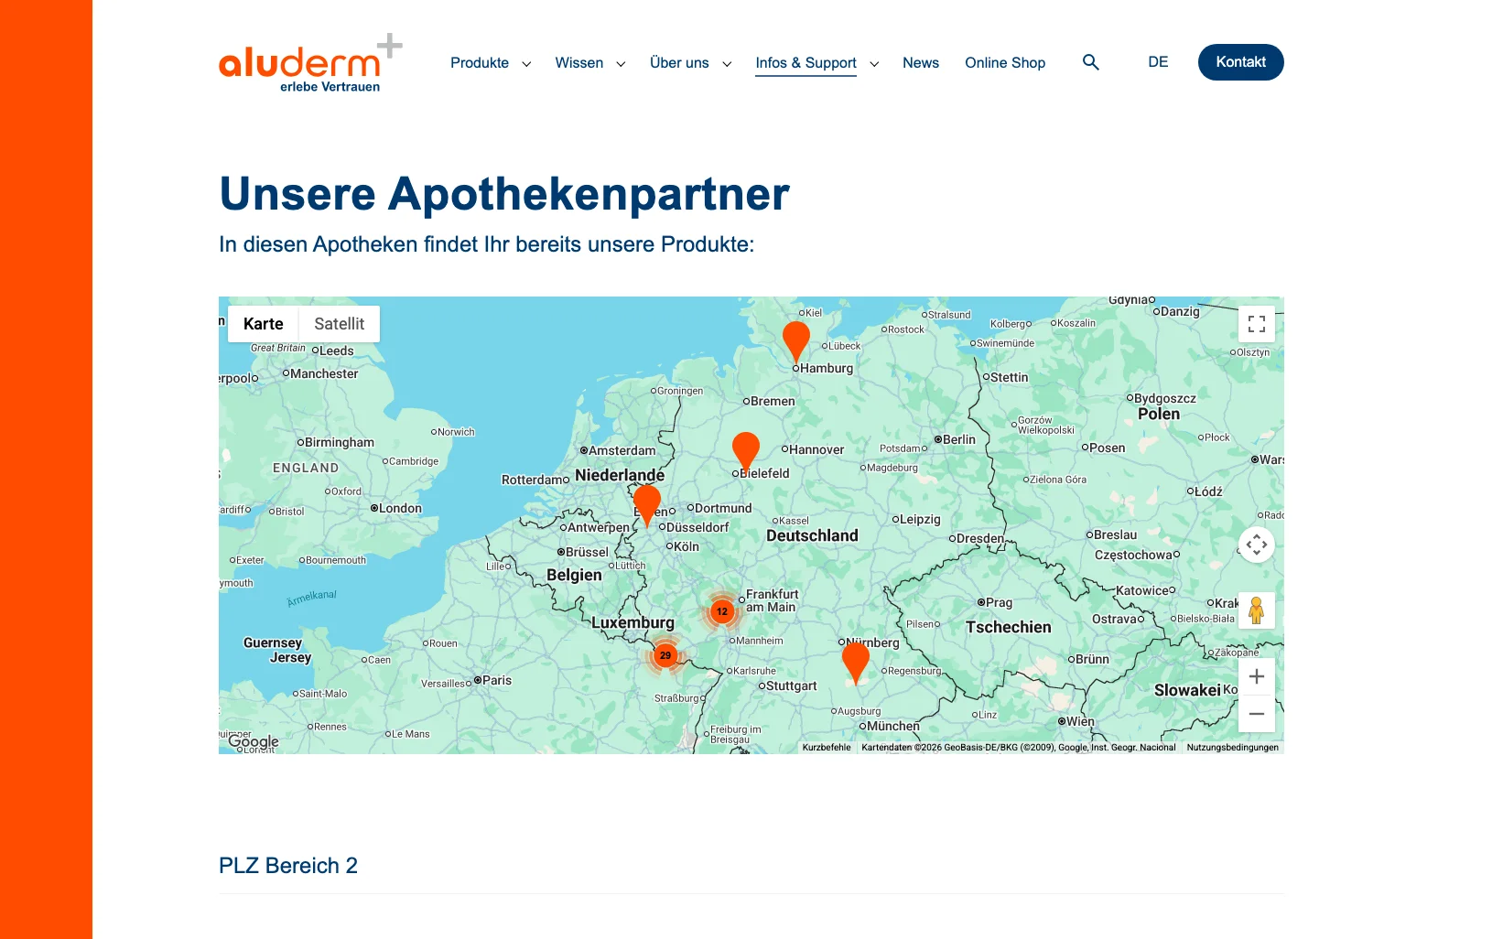The image size is (1503, 939).
Task: Open the cluster of 12 near Frankfurt
Action: point(722,611)
